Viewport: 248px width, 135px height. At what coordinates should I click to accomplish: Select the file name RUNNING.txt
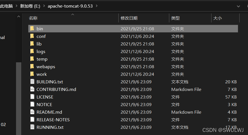pyautogui.click(x=50, y=127)
